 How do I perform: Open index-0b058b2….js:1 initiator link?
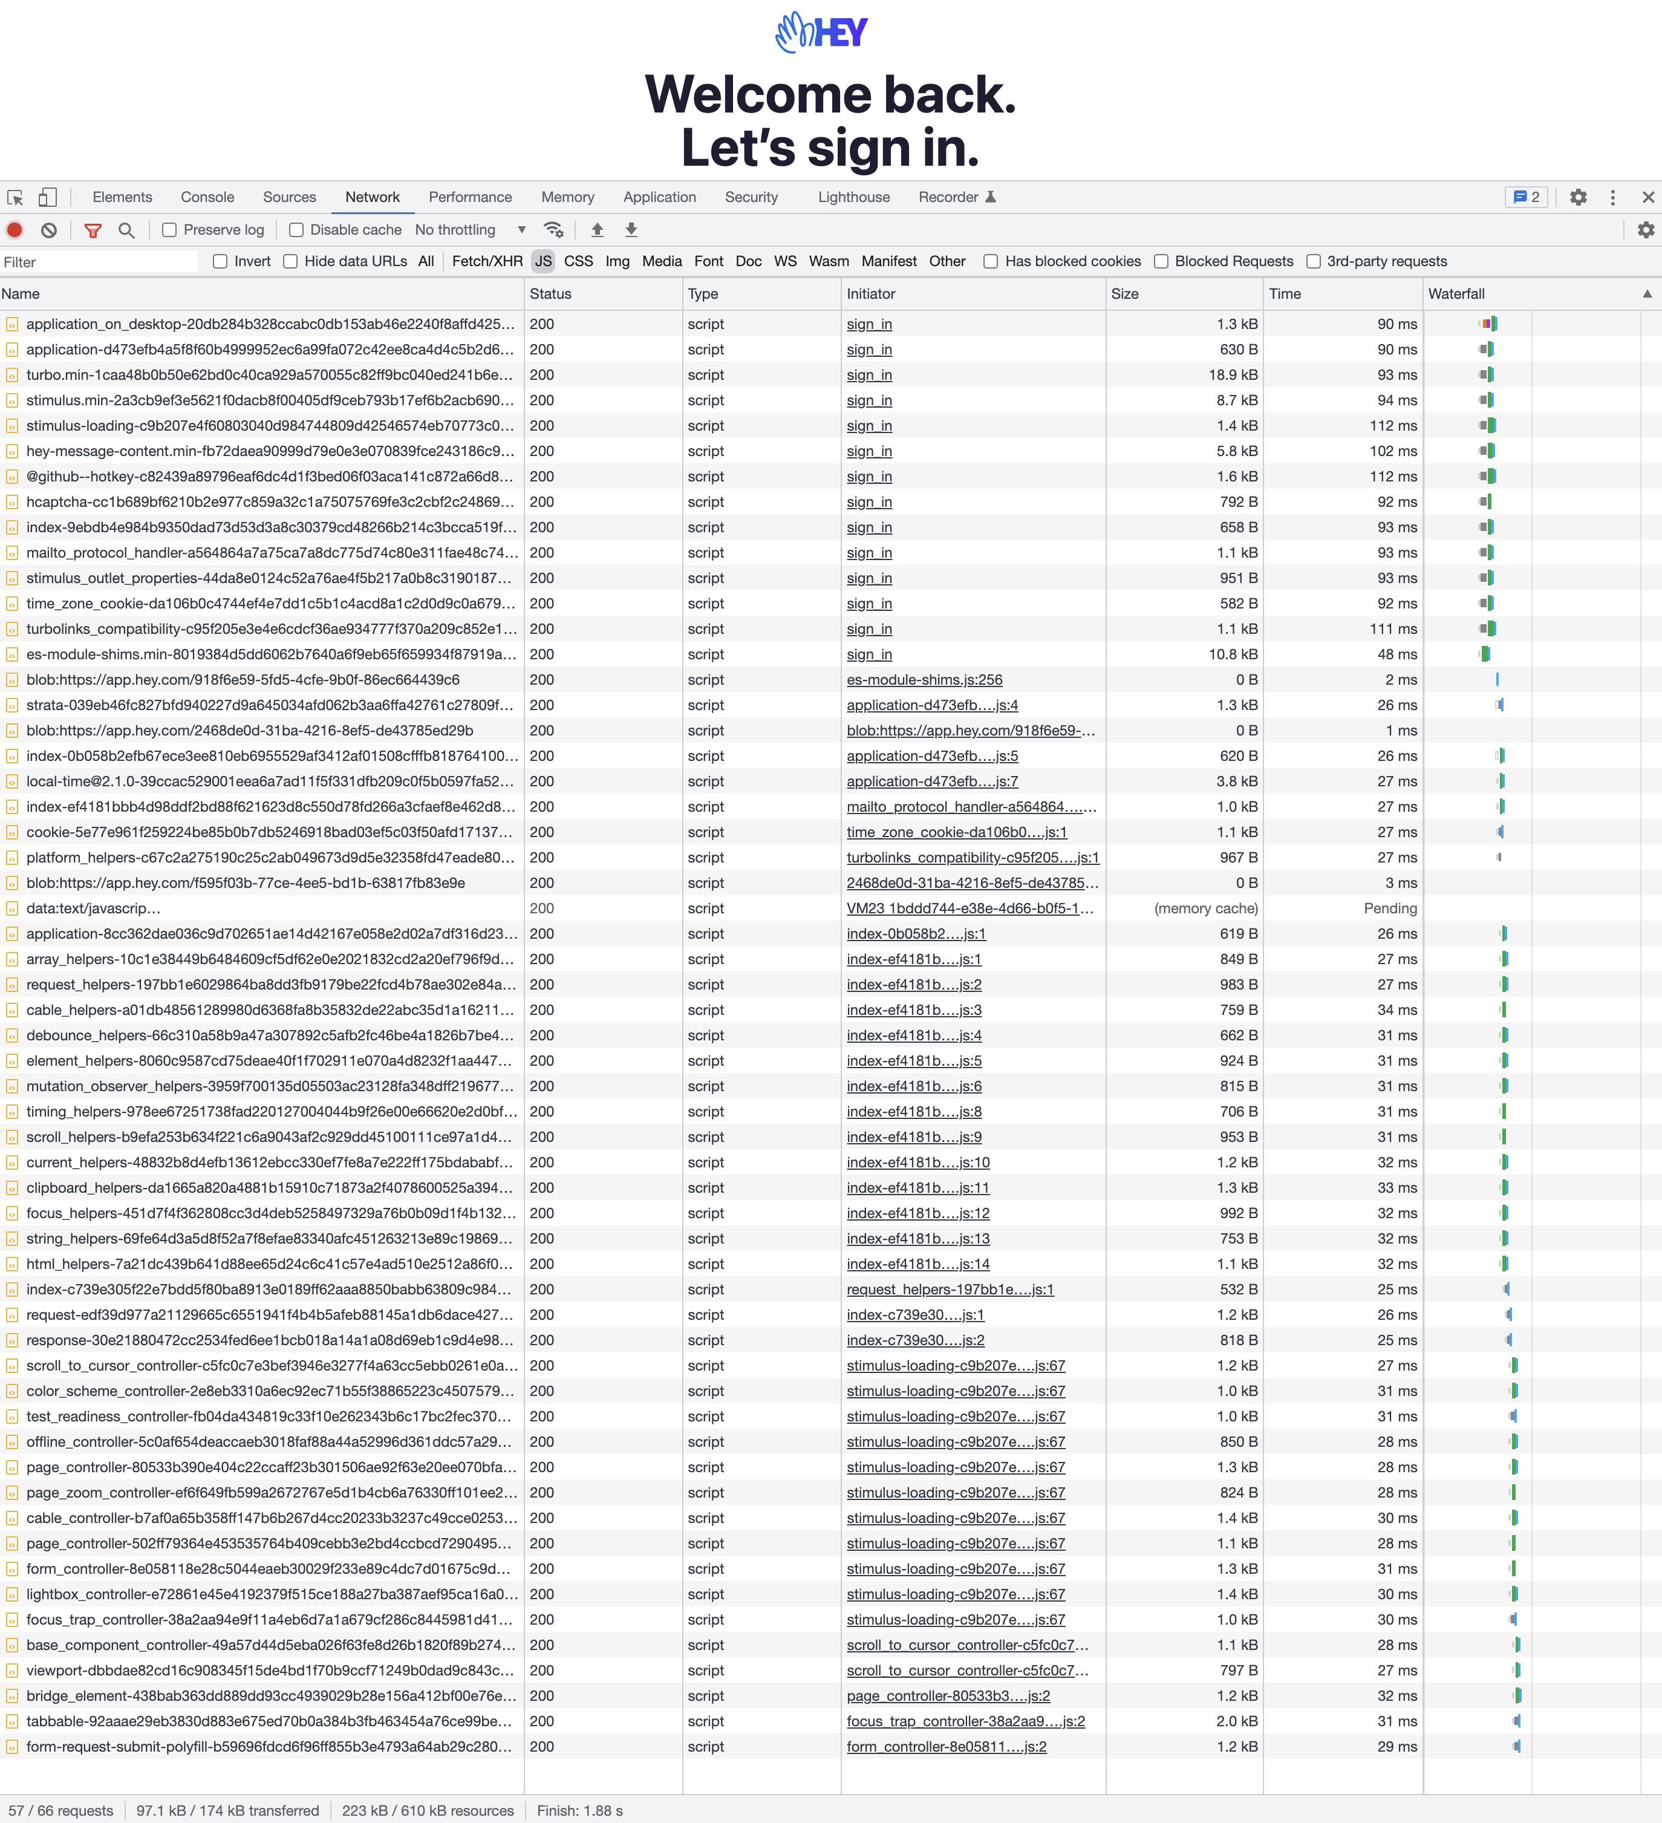[x=916, y=934]
